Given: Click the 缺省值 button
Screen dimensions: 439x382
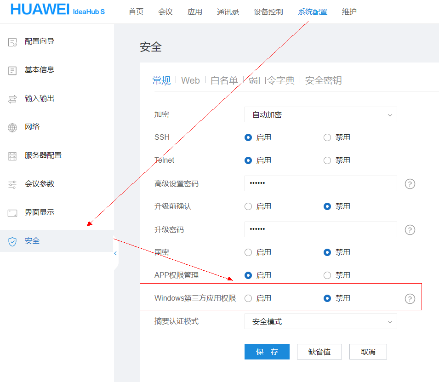Looking at the screenshot, I should coord(319,352).
